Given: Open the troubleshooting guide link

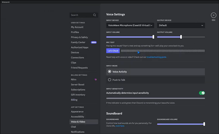Looking at the screenshot, I should tap(156, 57).
